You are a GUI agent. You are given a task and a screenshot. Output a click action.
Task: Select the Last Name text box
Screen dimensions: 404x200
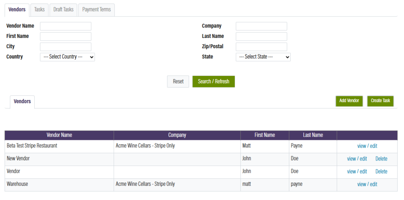pos(261,36)
